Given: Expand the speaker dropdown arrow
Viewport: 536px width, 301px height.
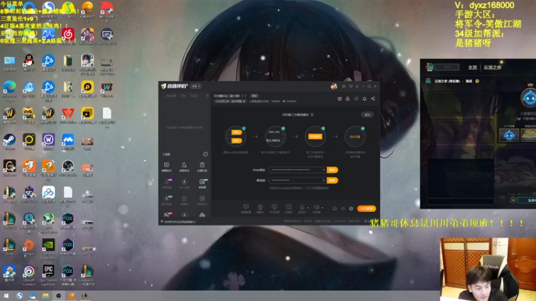Looking at the screenshot, I should click(x=322, y=207).
